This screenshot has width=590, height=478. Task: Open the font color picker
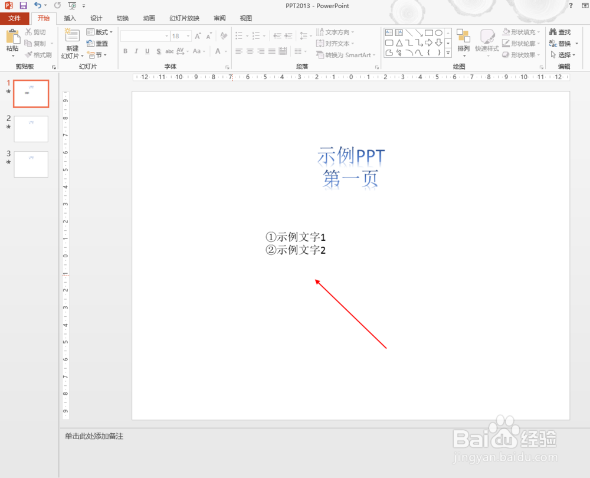click(x=218, y=52)
